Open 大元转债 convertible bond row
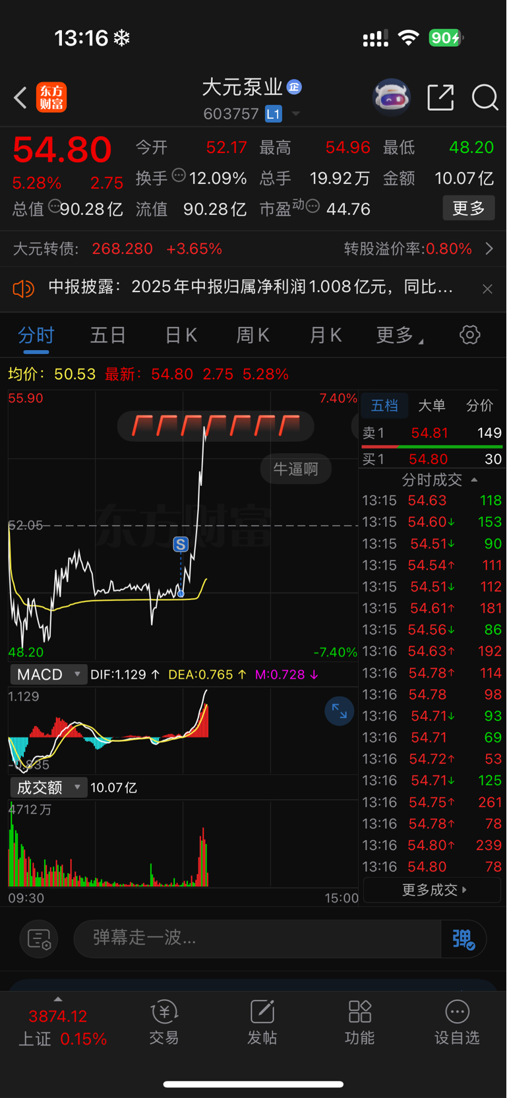The height and width of the screenshot is (1098, 507). pos(117,249)
